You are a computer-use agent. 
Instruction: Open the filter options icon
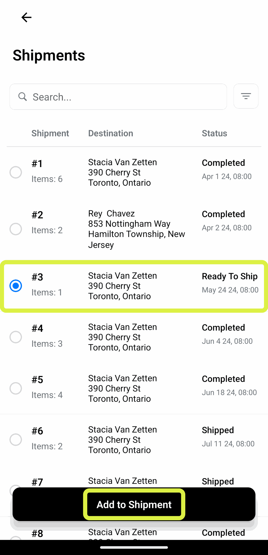coord(246,96)
